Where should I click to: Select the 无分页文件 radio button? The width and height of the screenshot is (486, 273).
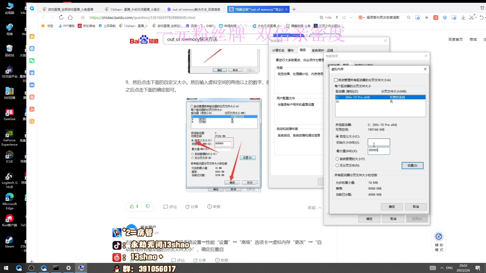(337, 166)
